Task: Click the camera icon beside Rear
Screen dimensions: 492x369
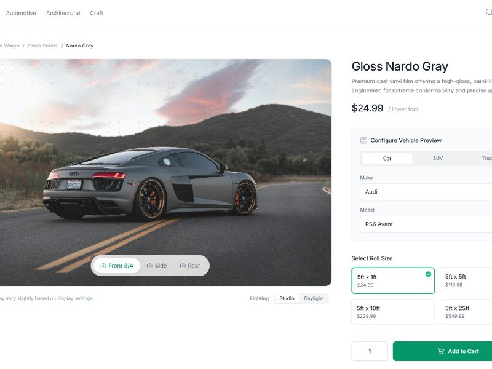Action: click(183, 266)
